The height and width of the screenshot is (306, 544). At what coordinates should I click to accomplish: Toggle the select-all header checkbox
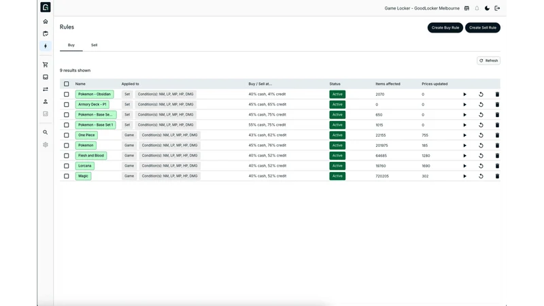pyautogui.click(x=66, y=84)
